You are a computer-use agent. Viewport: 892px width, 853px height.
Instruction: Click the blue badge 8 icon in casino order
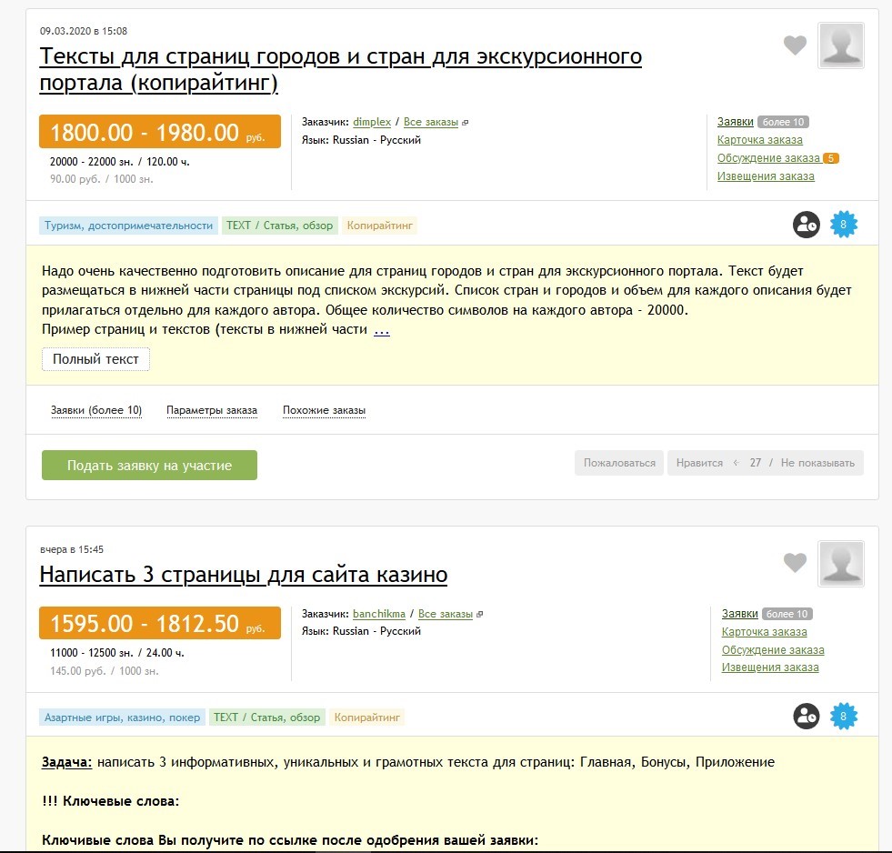[x=844, y=717]
